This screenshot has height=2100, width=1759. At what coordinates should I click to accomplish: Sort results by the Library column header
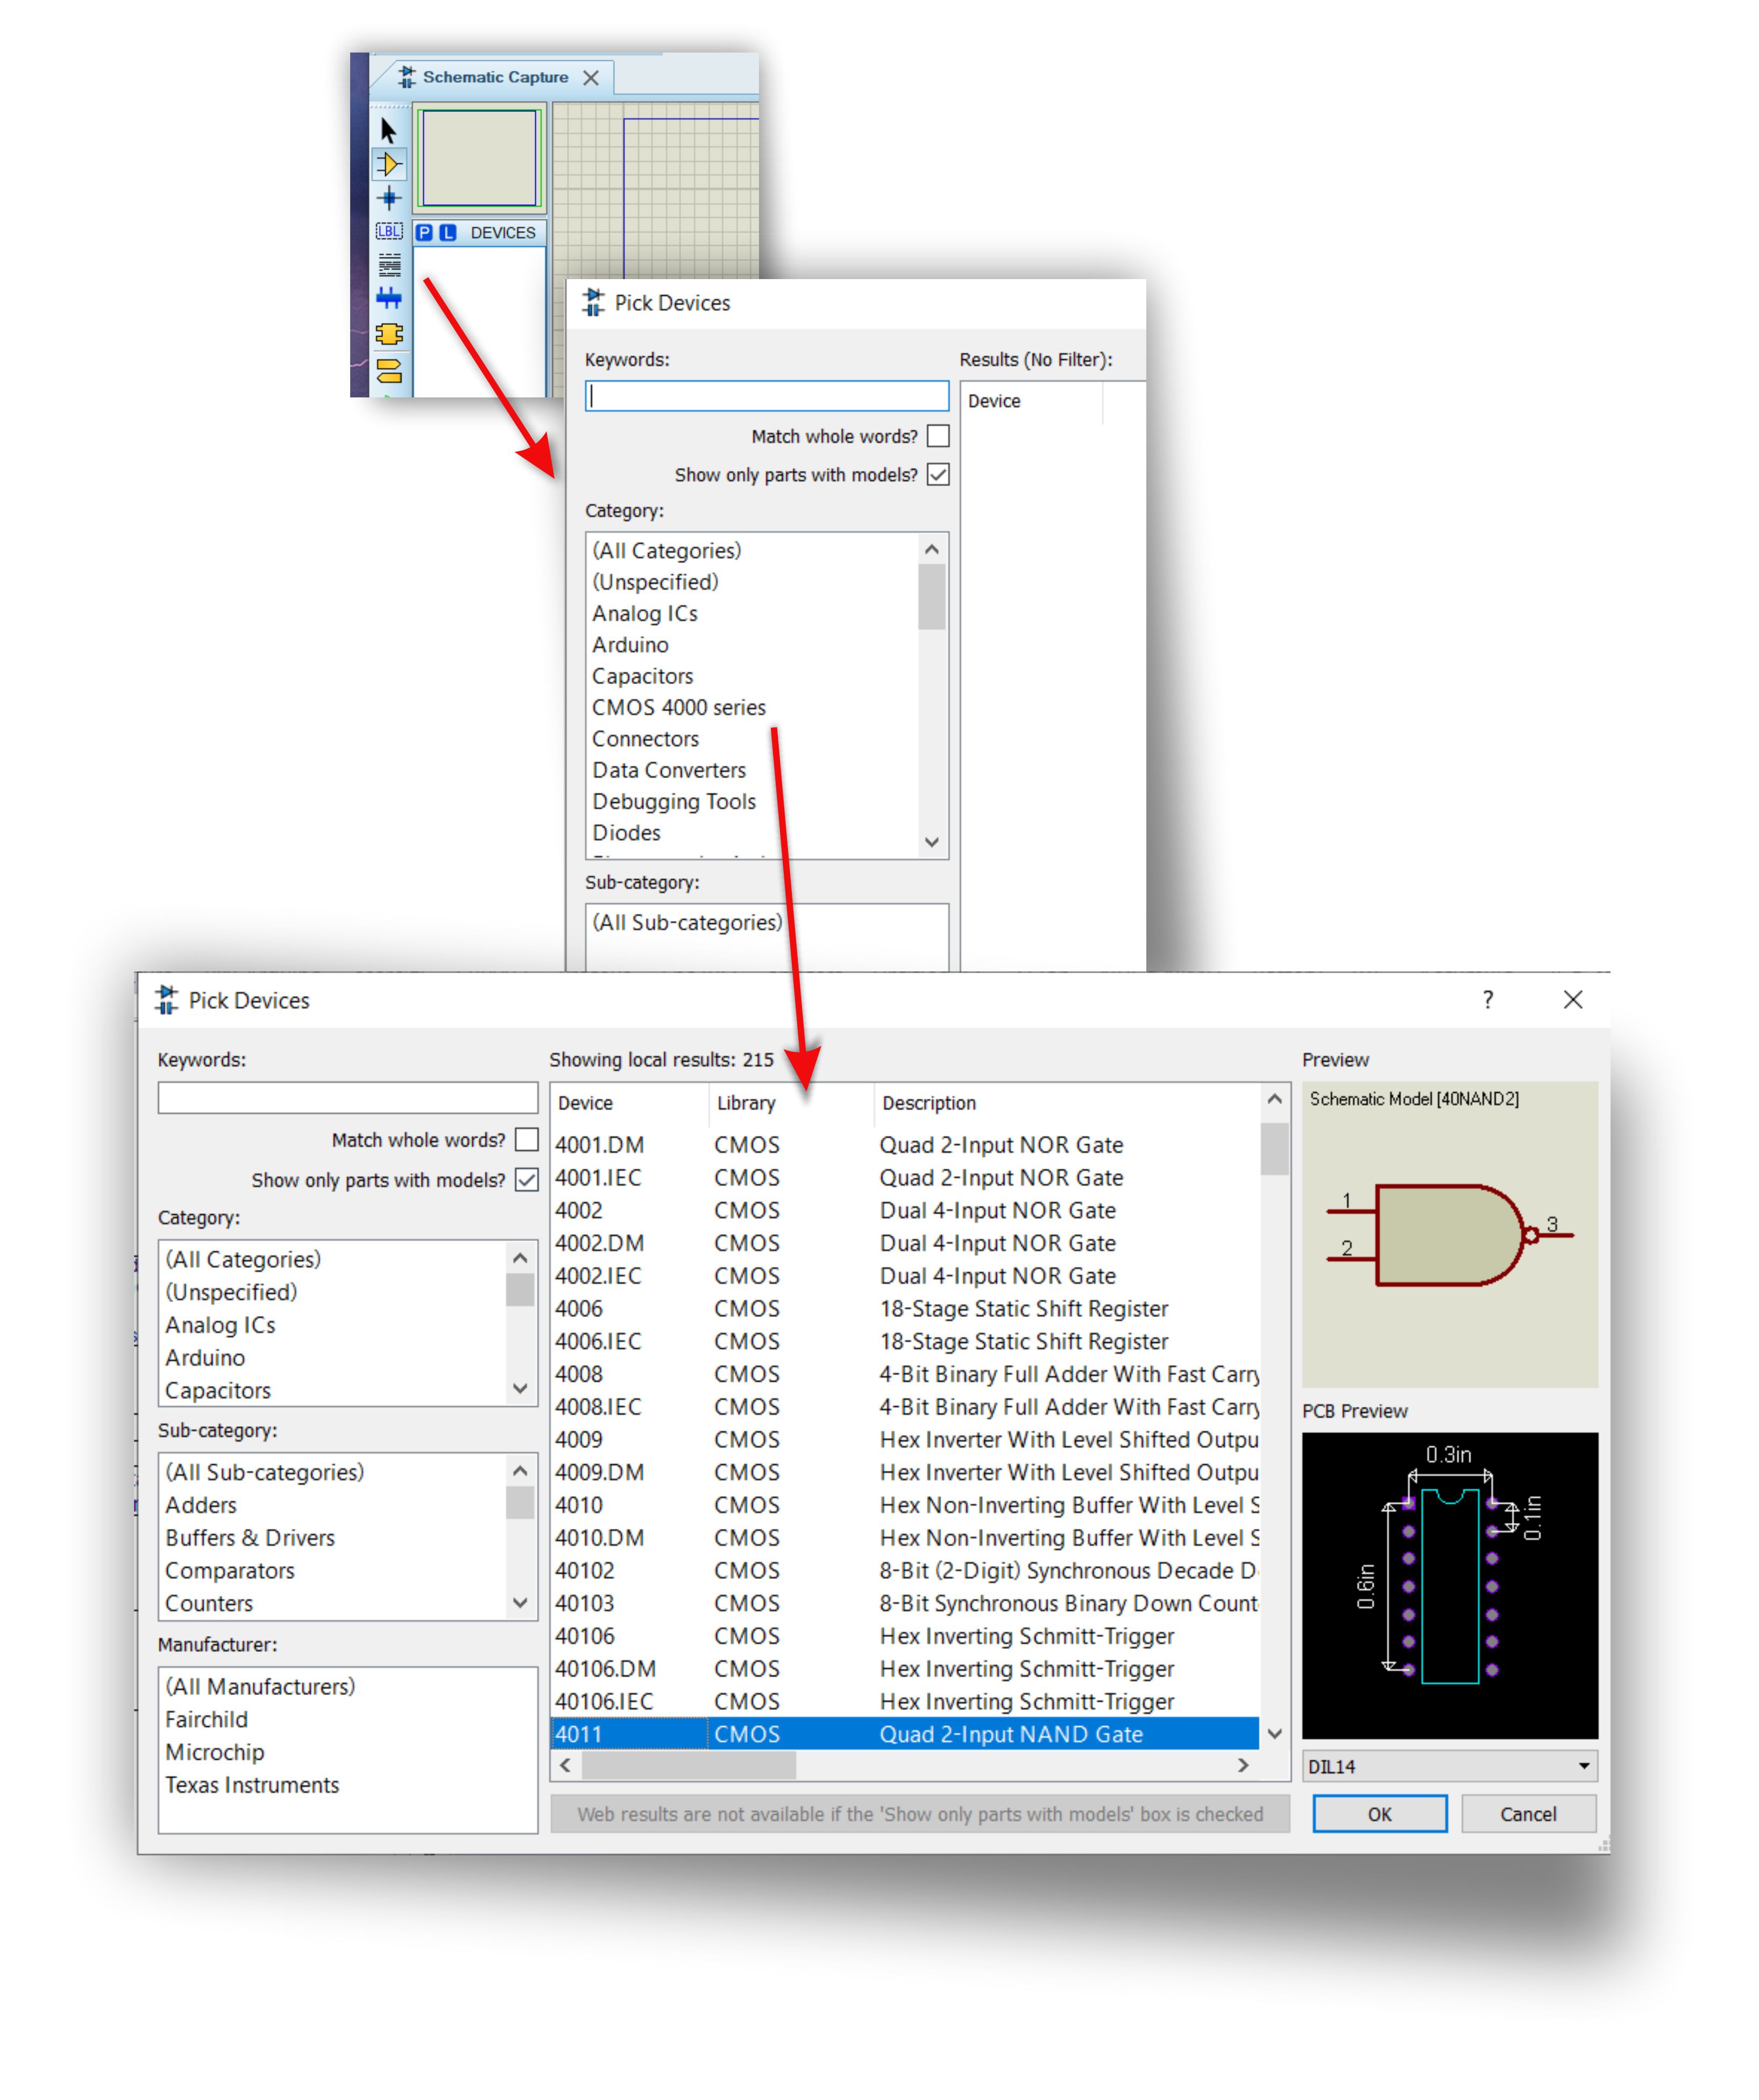click(x=746, y=1102)
